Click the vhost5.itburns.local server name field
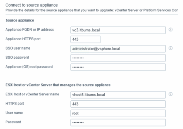 pyautogui.click(x=118, y=95)
